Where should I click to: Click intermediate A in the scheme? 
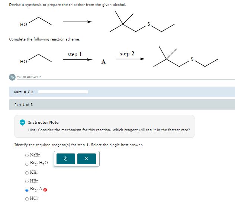(x=103, y=62)
